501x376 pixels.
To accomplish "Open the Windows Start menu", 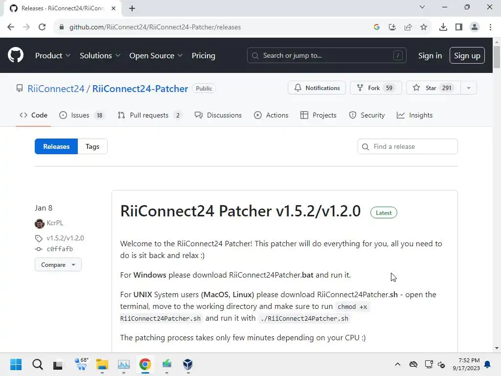I will coord(16,364).
